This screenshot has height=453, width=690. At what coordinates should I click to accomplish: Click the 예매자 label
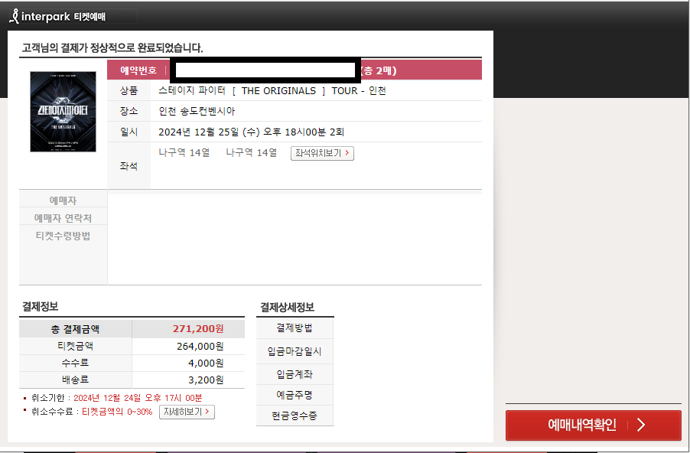63,200
